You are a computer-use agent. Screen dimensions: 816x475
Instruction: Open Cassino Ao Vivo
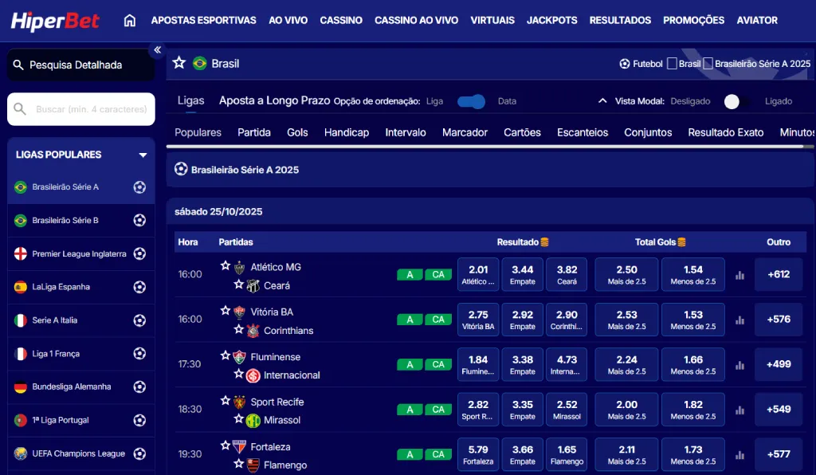[416, 20]
